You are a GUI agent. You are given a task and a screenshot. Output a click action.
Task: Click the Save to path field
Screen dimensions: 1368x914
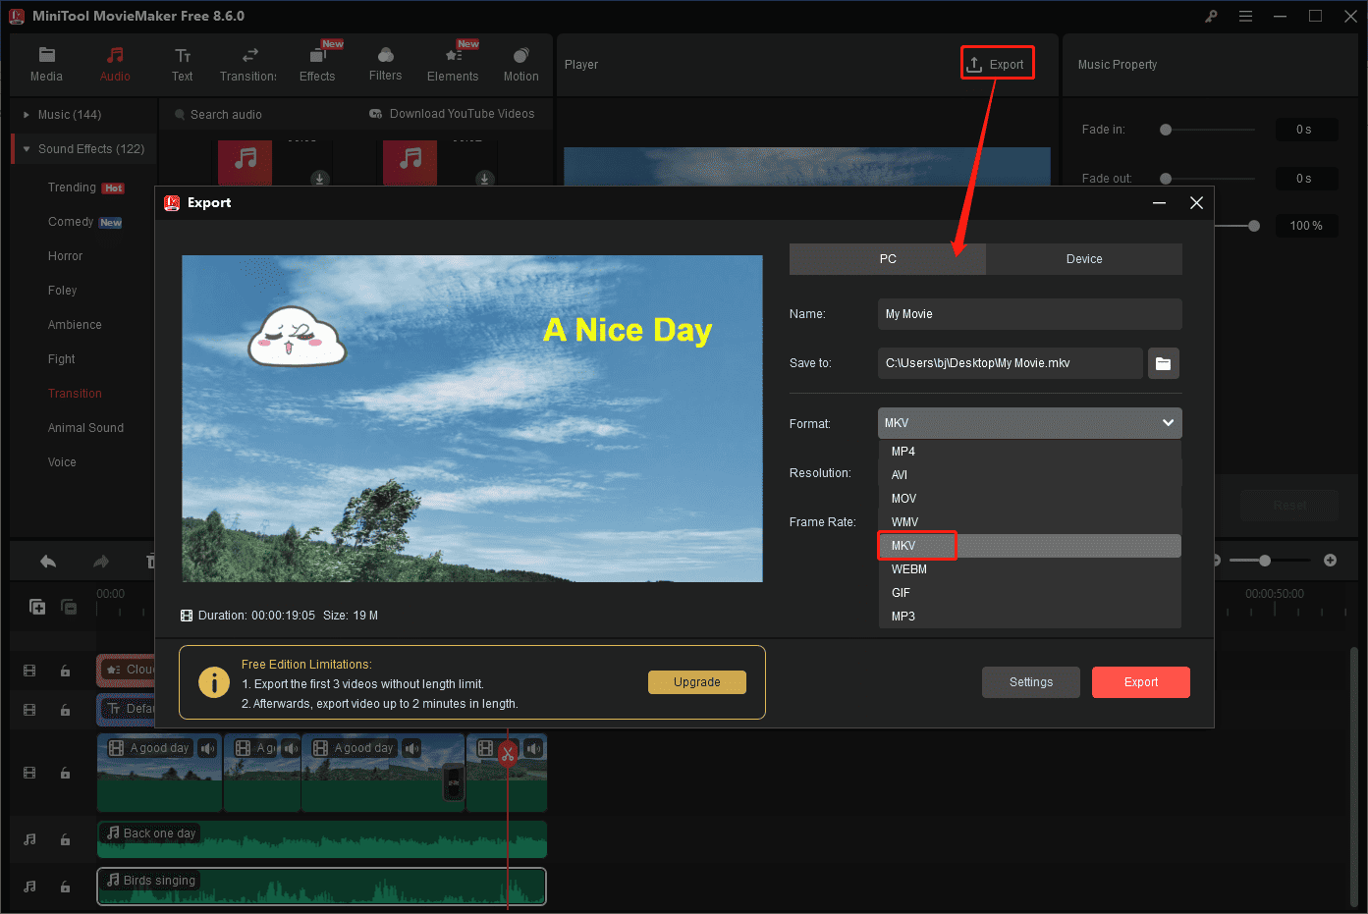[1011, 363]
